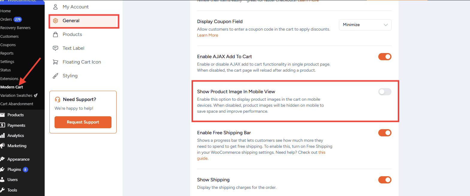Screen dimensions: 470x196
Task: Click the Users person icon
Action: [2, 180]
